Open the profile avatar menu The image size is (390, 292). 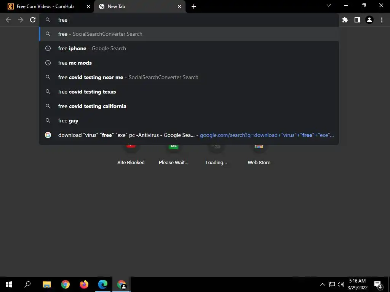pyautogui.click(x=369, y=20)
